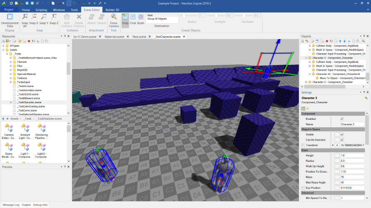Expand Character 2 in Objects tree
Screen dimensions: 371x208
click(x=306, y=82)
